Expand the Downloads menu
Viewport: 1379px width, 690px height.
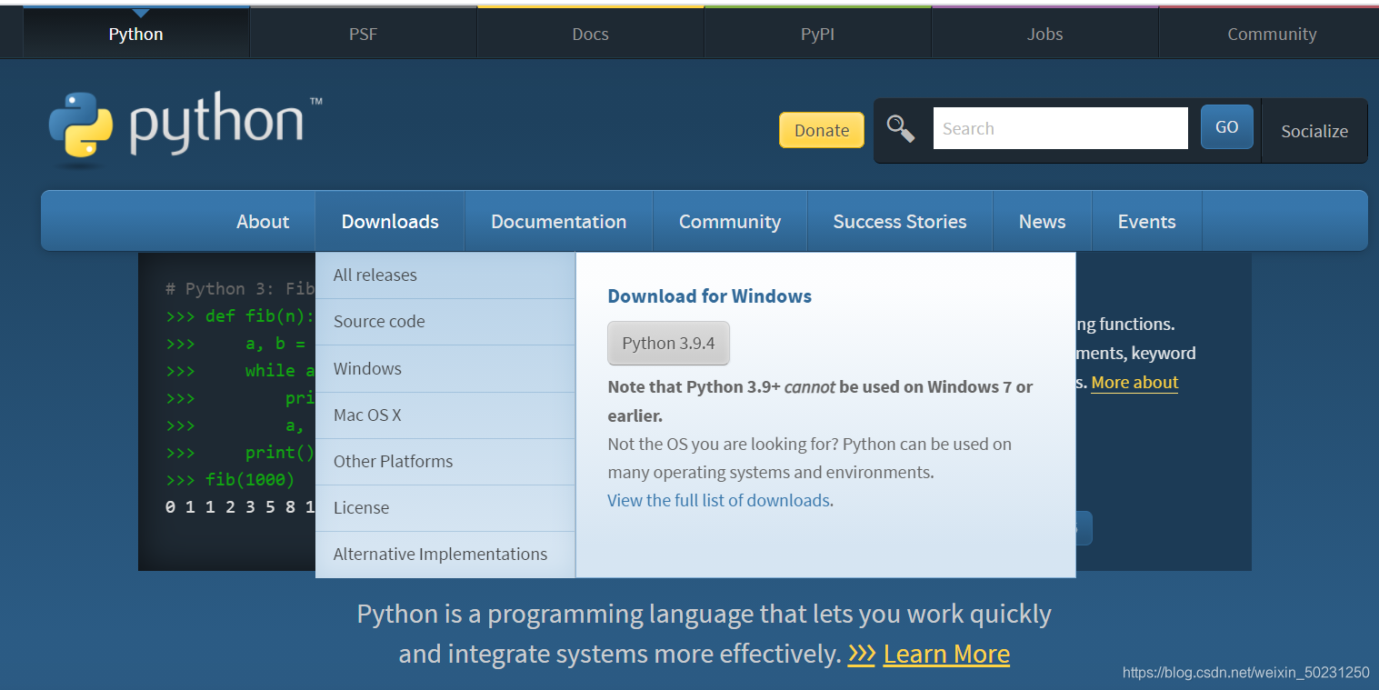coord(390,220)
